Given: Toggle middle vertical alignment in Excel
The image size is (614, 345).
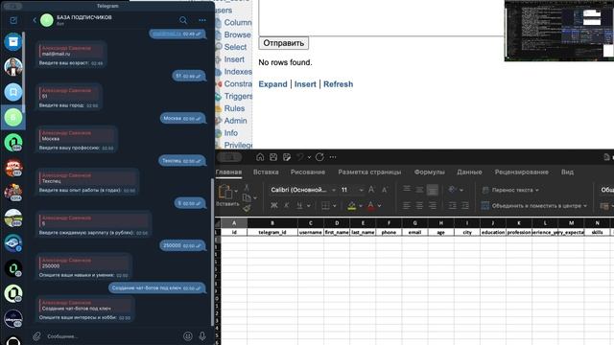Looking at the screenshot, I should (x=419, y=190).
